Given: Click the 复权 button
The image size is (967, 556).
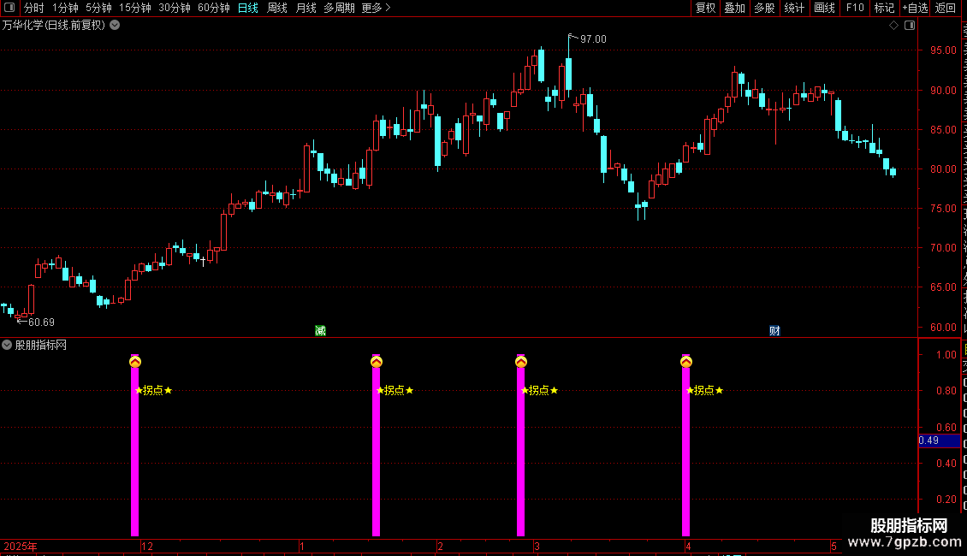Looking at the screenshot, I should [705, 8].
